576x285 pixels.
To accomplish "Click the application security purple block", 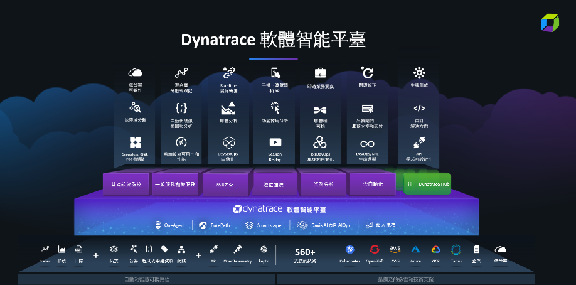I will tap(224, 184).
